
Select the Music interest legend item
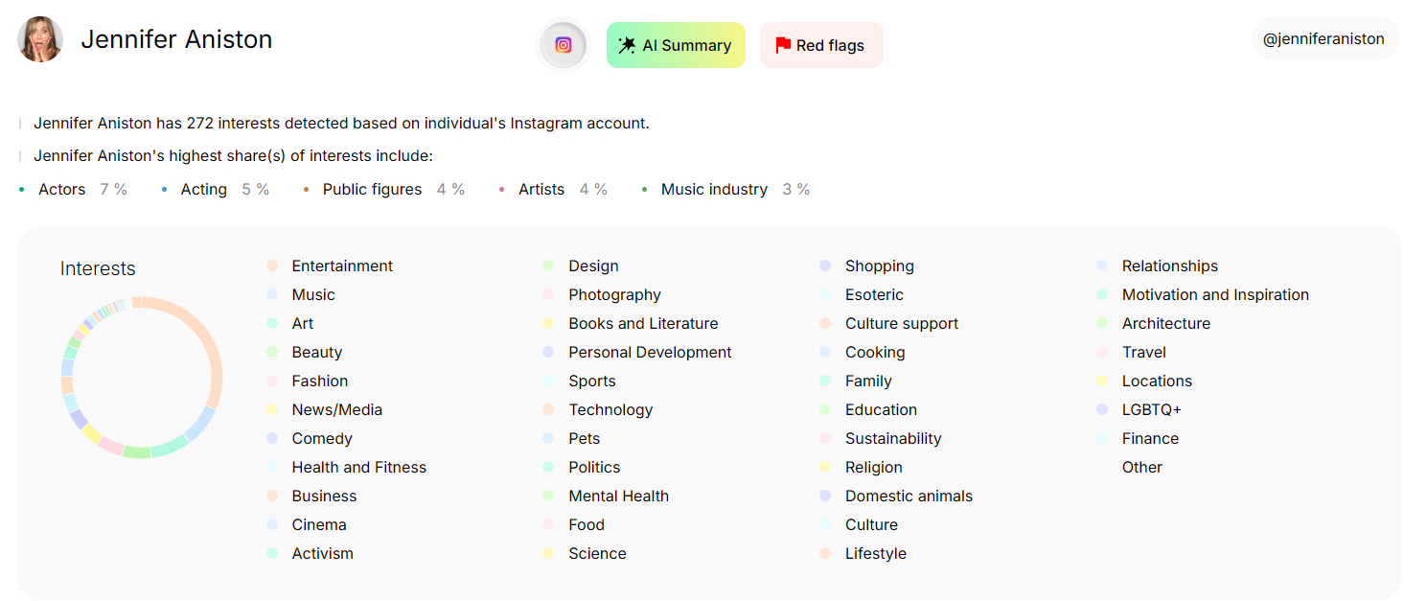pyautogui.click(x=313, y=294)
